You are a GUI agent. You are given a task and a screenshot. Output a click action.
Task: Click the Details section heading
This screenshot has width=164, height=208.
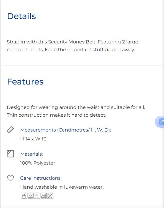point(21,16)
